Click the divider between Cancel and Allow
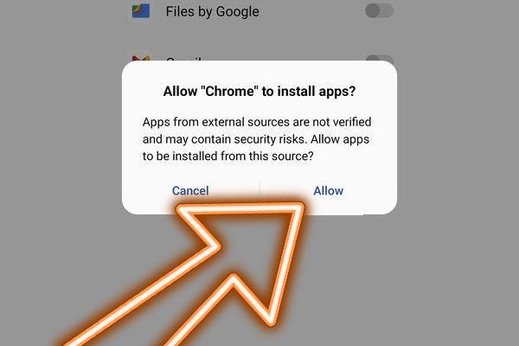 pyautogui.click(x=259, y=189)
